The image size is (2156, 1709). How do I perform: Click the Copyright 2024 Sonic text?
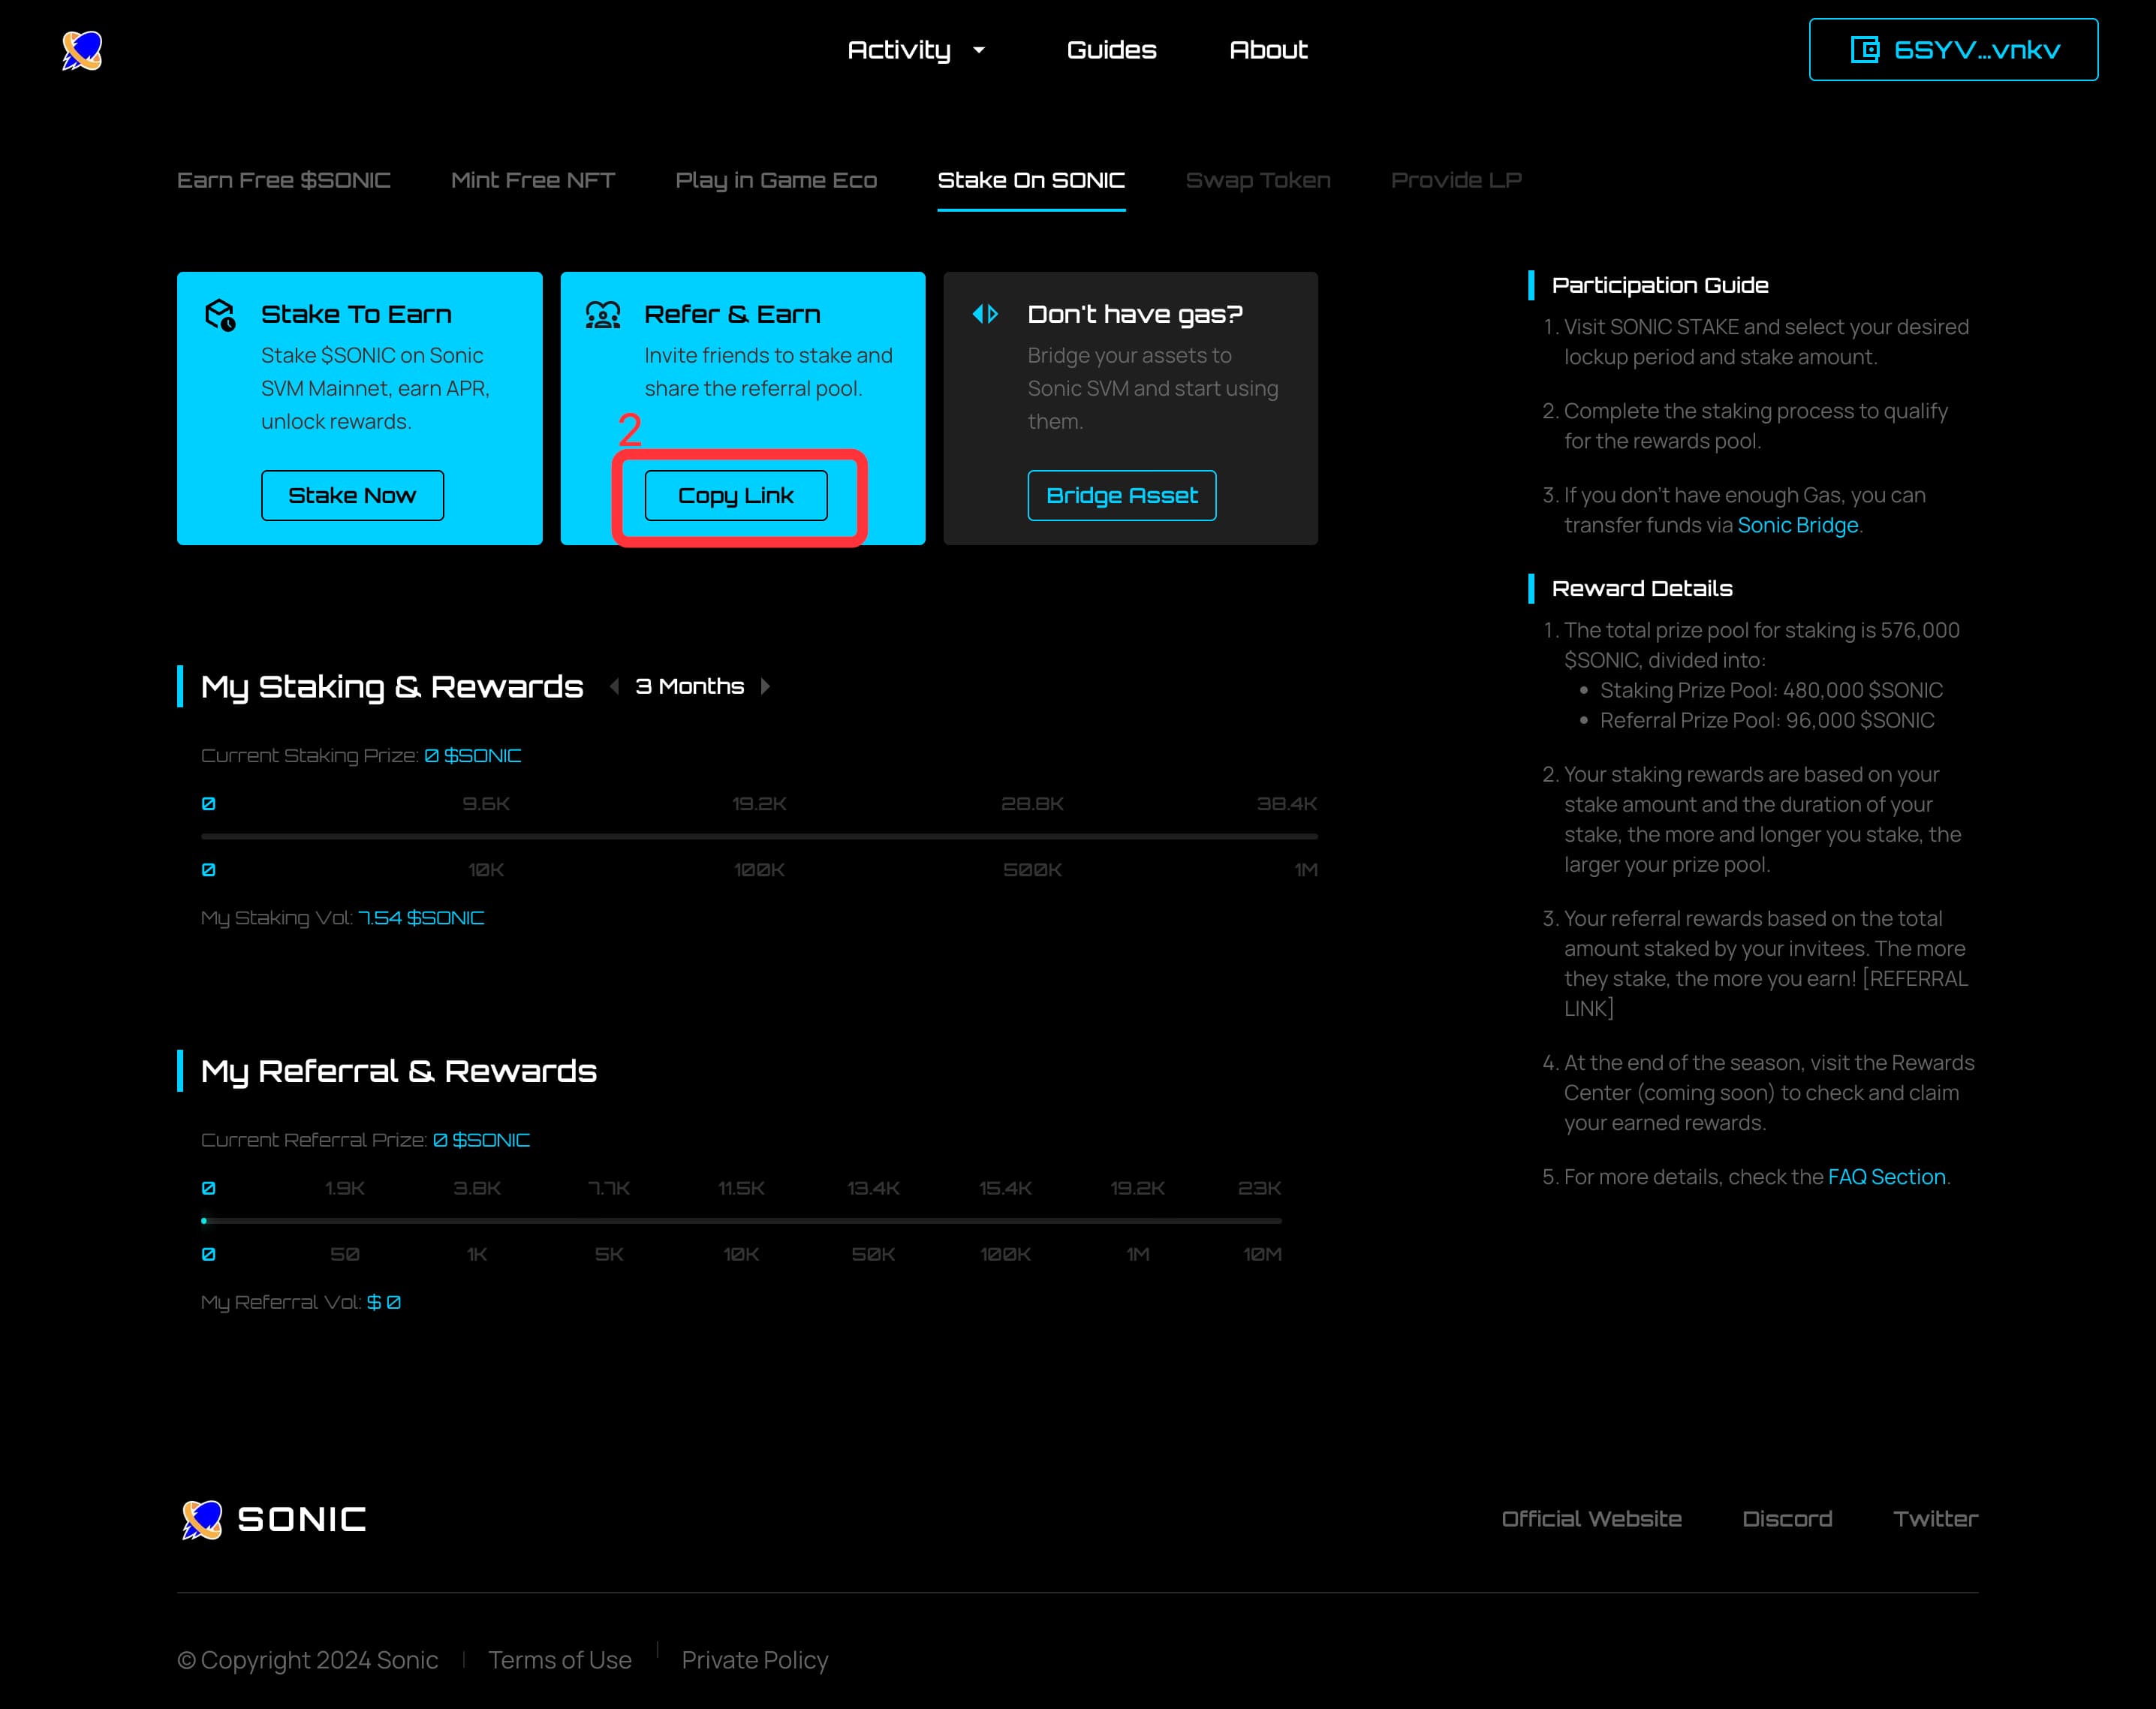(308, 1660)
